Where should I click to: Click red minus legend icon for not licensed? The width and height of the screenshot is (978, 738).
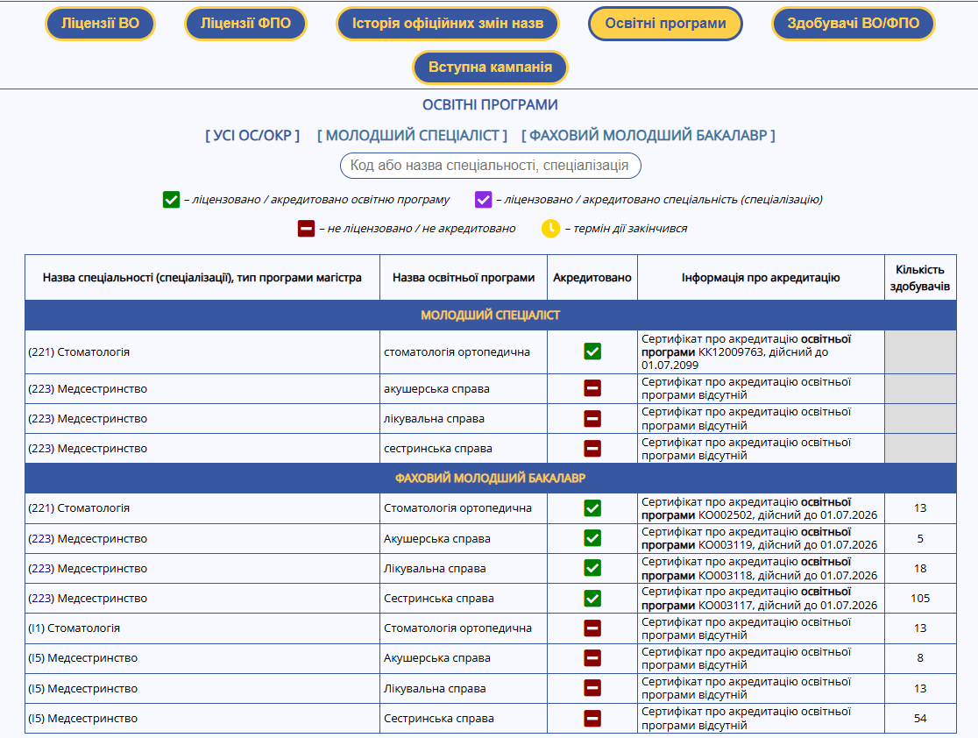(306, 229)
